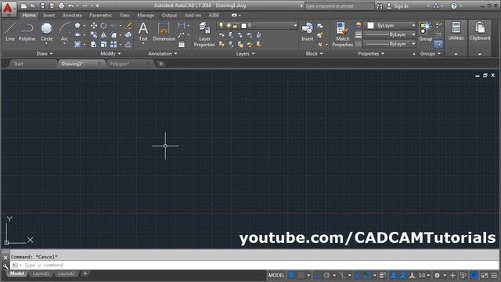Open the Insert ribbon tab
Viewport: 501px width, 282px height.
49,15
